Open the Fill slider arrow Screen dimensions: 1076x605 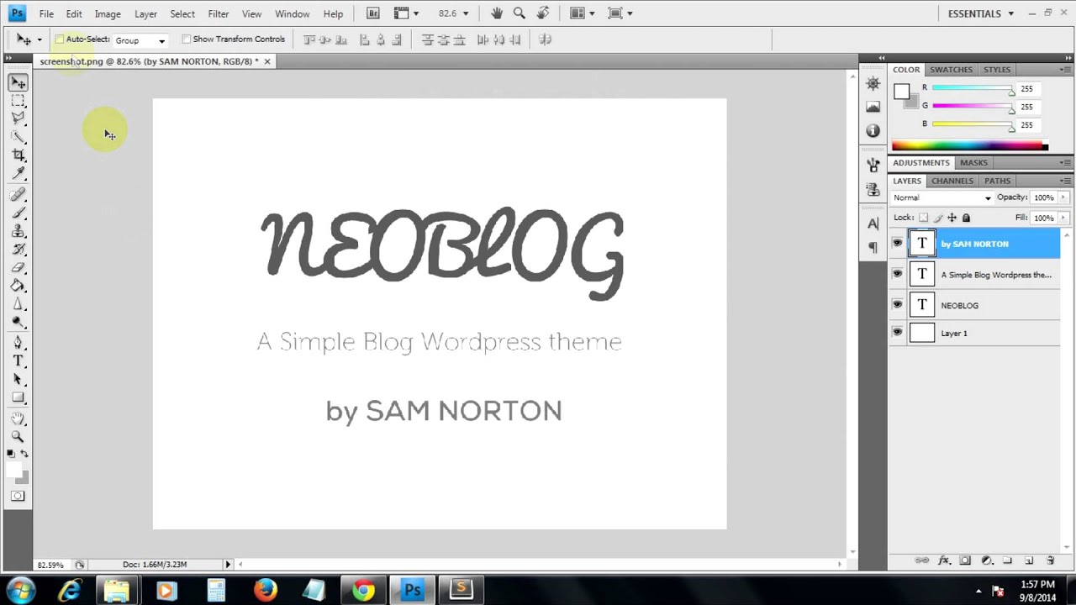click(1063, 218)
